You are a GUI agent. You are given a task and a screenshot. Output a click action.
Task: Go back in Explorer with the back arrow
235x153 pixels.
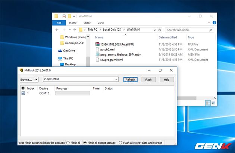(57, 30)
